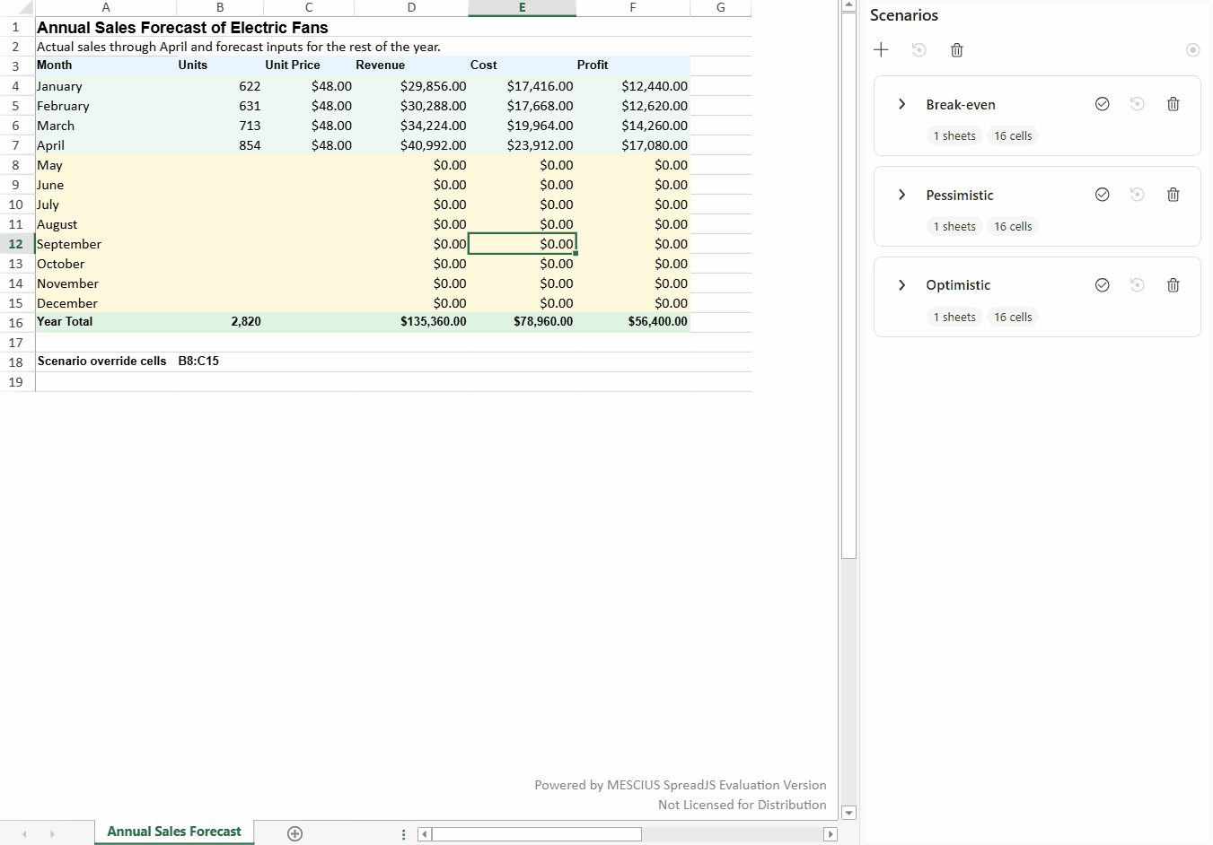Image resolution: width=1213 pixels, height=845 pixels.
Task: Select the 'Unit Price' header cell
Action: click(x=309, y=65)
